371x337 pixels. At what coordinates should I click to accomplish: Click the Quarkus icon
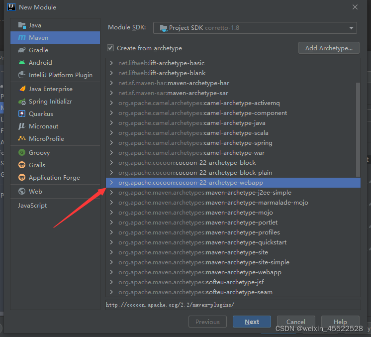click(x=22, y=113)
